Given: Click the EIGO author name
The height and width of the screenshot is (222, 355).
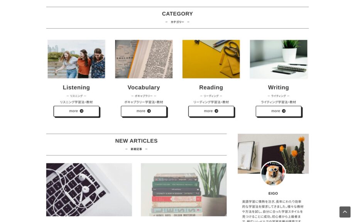Looking at the screenshot, I should 273,193.
